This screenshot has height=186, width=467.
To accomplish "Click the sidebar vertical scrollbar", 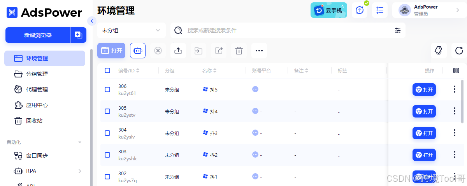I will 91,117.
